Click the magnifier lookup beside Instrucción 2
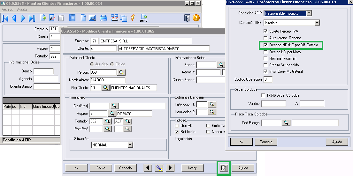Viewport: 353px width, 177px height. coord(212,112)
